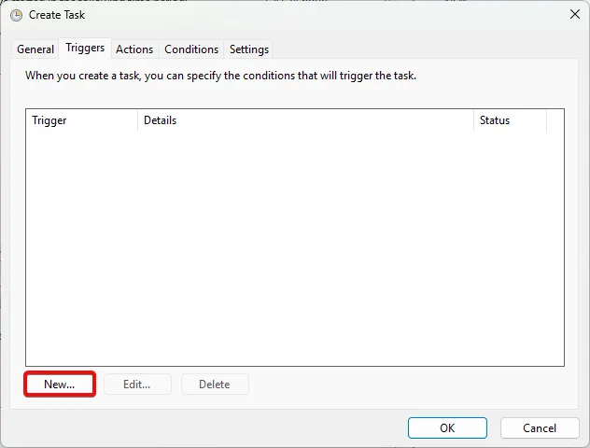Click the clock icon in the title bar
Screen dimensions: 590x448
[x=16, y=15]
